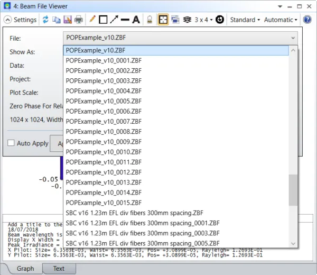Open the Standard dropdown menu
317x275 pixels.
tap(245, 20)
